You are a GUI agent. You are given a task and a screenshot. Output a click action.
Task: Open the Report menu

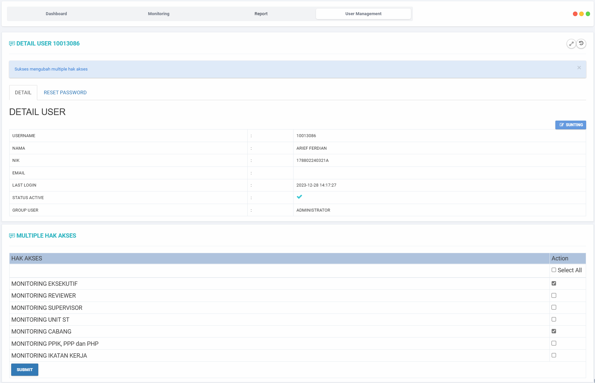point(261,14)
